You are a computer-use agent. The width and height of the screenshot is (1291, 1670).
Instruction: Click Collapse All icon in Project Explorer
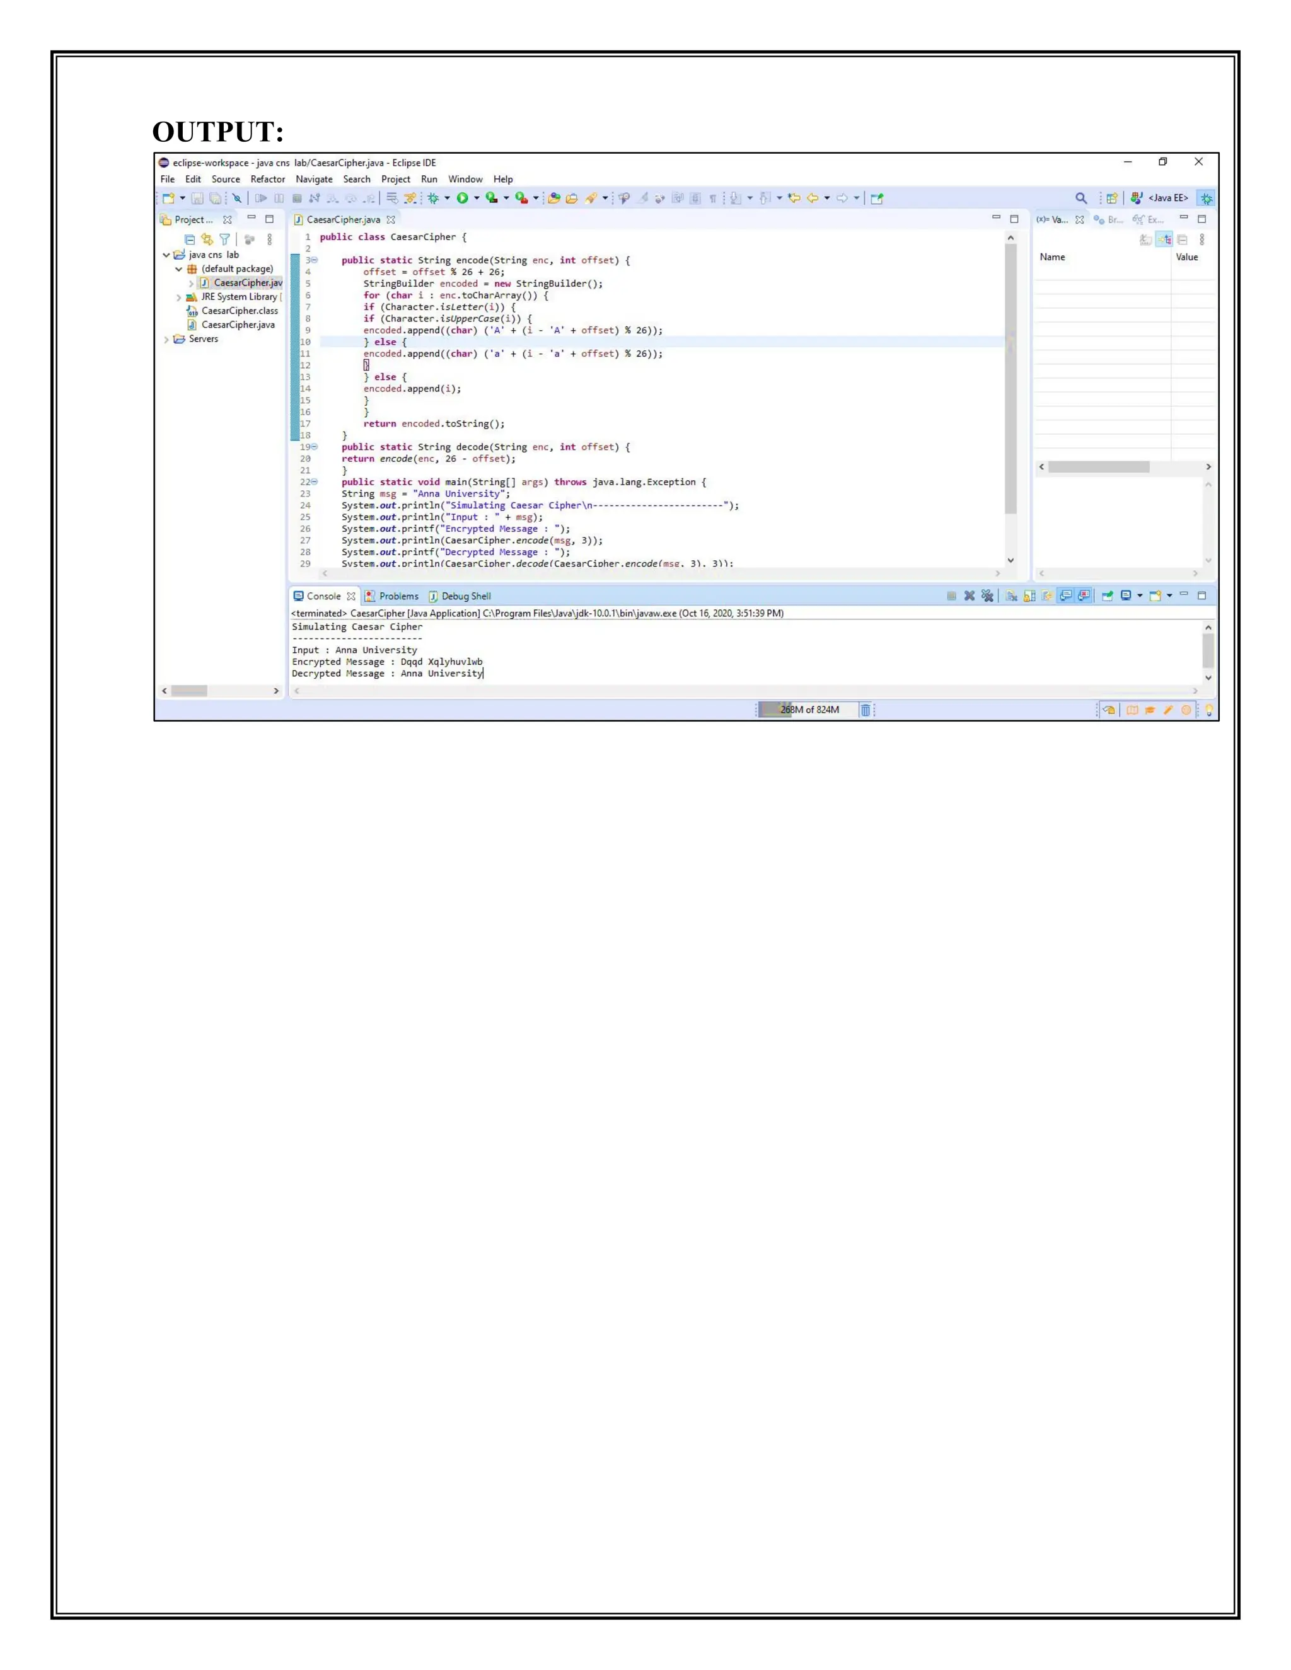click(x=189, y=239)
